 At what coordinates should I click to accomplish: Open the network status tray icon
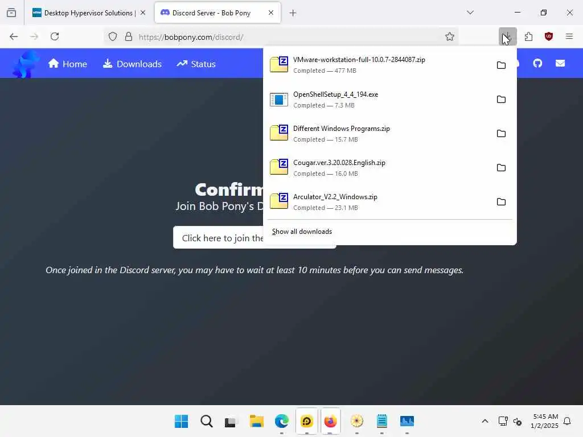503,421
